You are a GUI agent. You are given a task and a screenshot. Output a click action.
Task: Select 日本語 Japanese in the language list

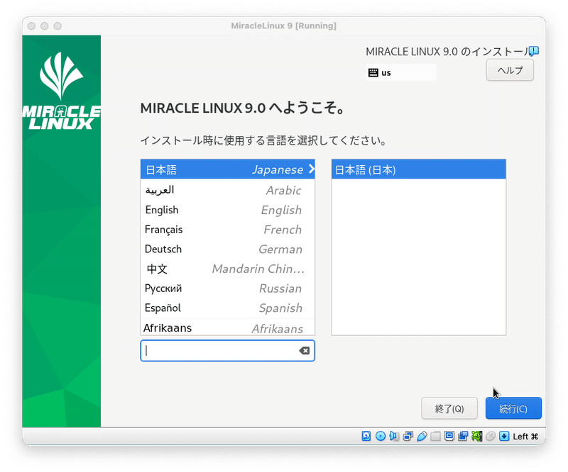pyautogui.click(x=227, y=169)
